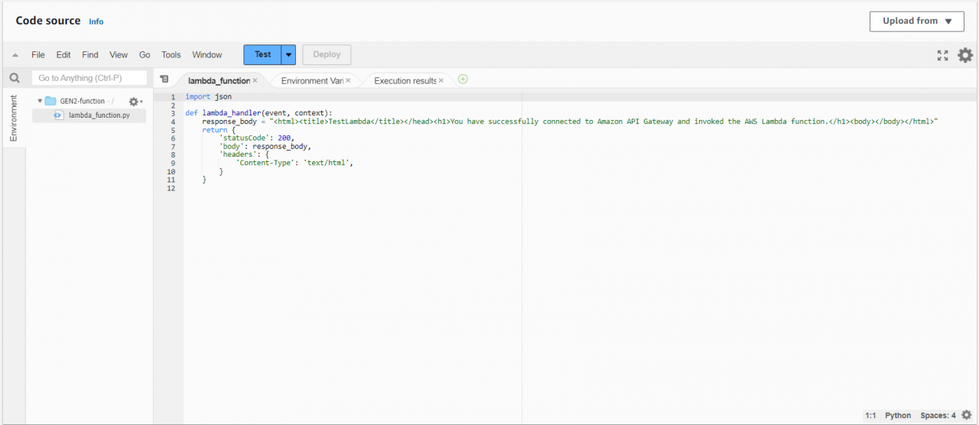This screenshot has width=979, height=425.
Task: Switch to the Execution results tab
Action: tap(404, 80)
